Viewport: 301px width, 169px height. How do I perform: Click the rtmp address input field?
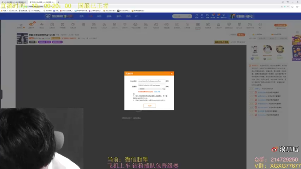click(x=151, y=81)
